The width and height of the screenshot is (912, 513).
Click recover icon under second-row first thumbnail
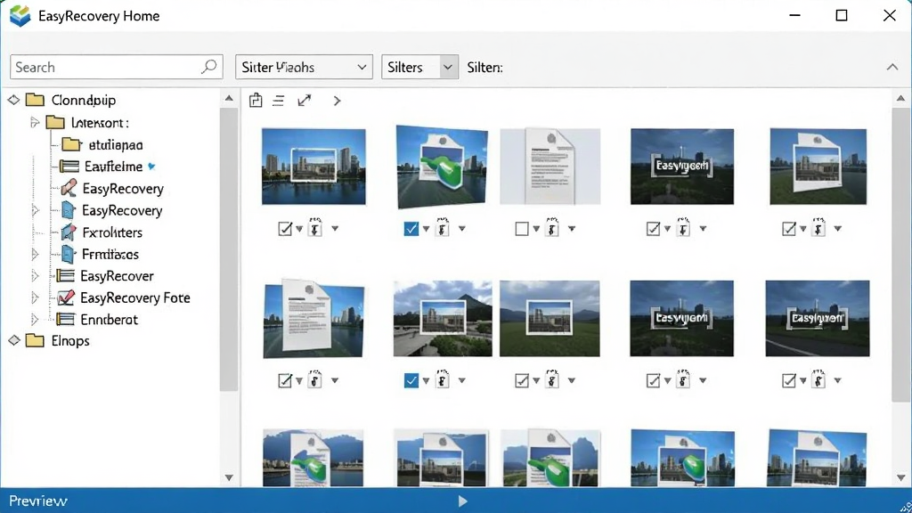[314, 379]
